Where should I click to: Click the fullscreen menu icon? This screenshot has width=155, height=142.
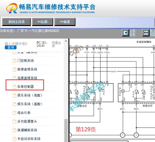click(x=126, y=33)
